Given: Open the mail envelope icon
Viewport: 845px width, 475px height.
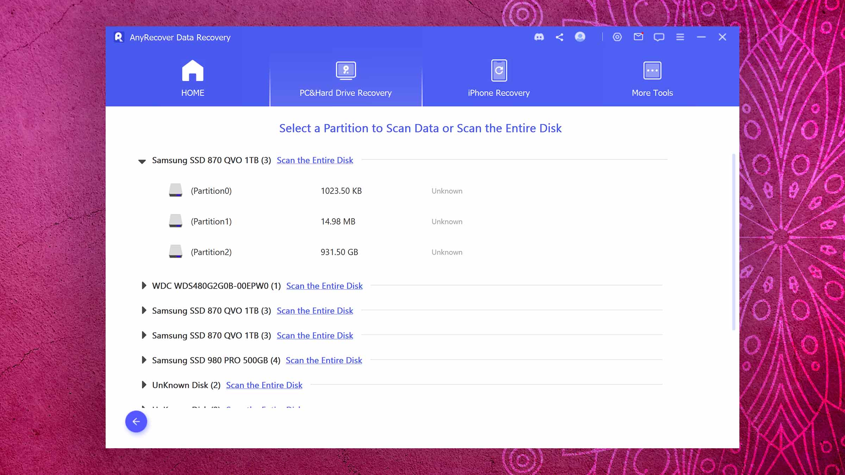Looking at the screenshot, I should pyautogui.click(x=638, y=37).
